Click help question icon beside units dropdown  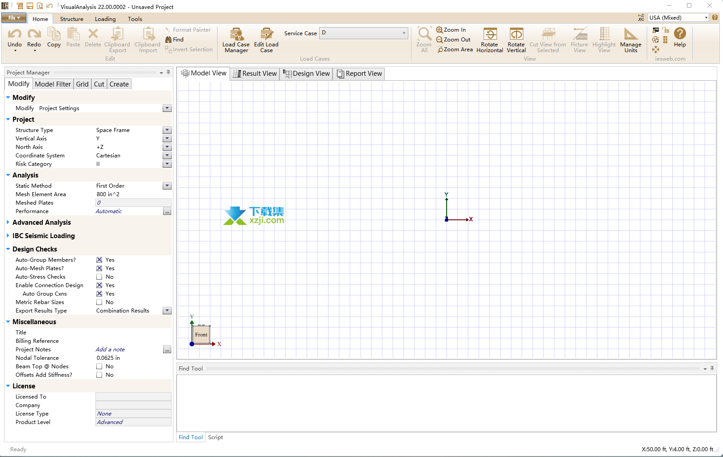[715, 17]
